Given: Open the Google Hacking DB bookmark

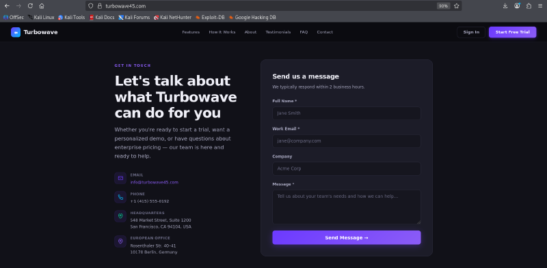Looking at the screenshot, I should point(252,17).
